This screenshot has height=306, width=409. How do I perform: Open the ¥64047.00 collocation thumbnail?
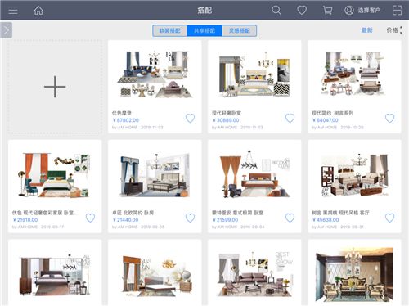[354, 74]
